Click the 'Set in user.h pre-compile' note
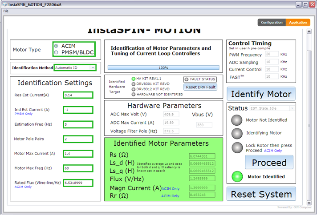This screenshot has width=317, height=215. coord(249,48)
